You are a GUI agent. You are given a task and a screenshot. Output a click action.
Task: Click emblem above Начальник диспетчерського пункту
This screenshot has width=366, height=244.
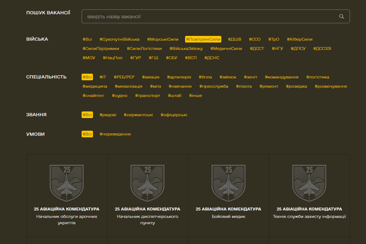coord(147,183)
